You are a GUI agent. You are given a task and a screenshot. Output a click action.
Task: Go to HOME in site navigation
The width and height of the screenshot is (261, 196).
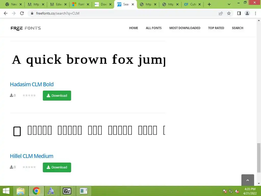134,28
